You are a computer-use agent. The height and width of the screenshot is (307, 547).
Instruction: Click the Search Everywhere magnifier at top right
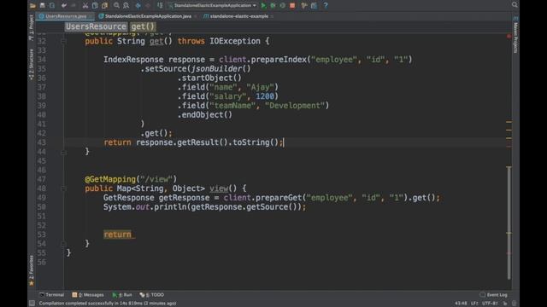click(515, 4)
